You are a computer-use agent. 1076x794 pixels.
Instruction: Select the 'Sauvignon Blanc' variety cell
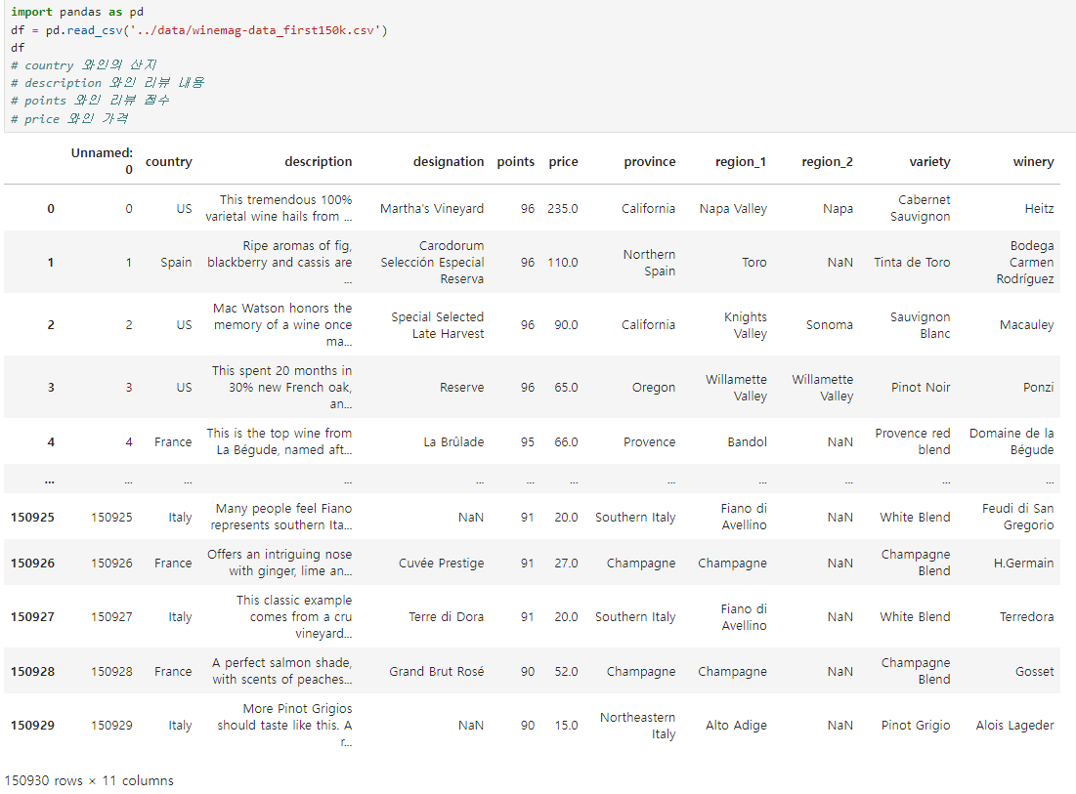921,325
